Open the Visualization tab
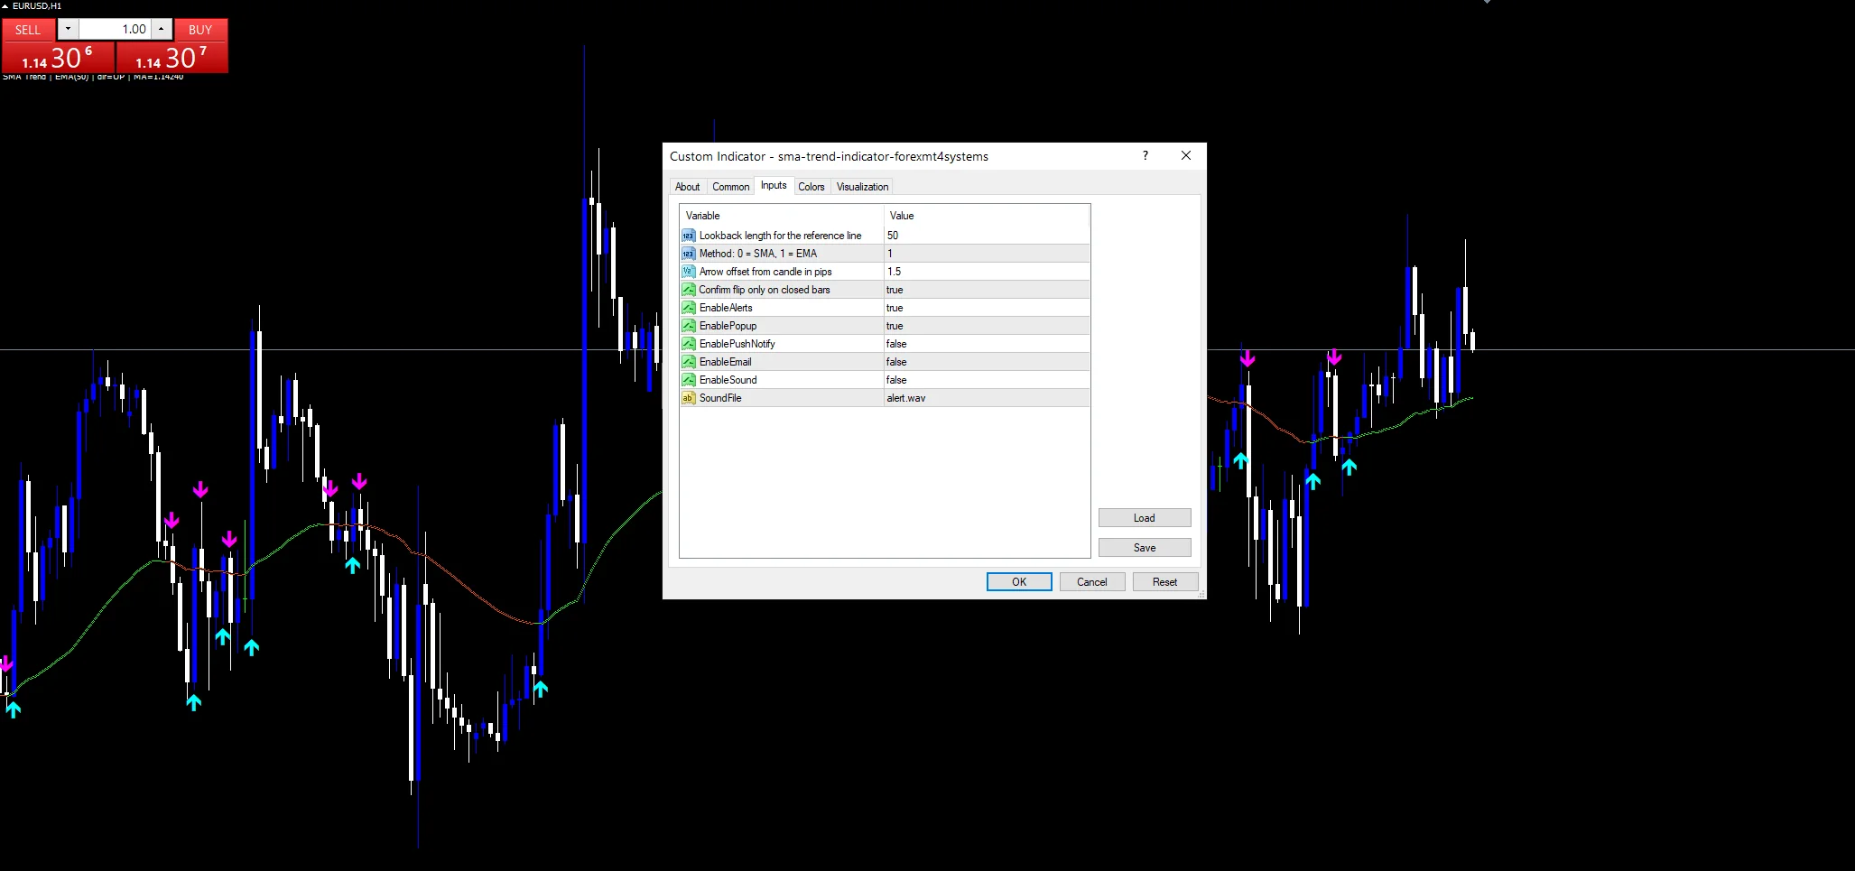 pyautogui.click(x=862, y=187)
